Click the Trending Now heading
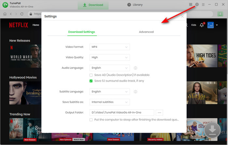This screenshot has width=228, height=145. click(x=20, y=114)
